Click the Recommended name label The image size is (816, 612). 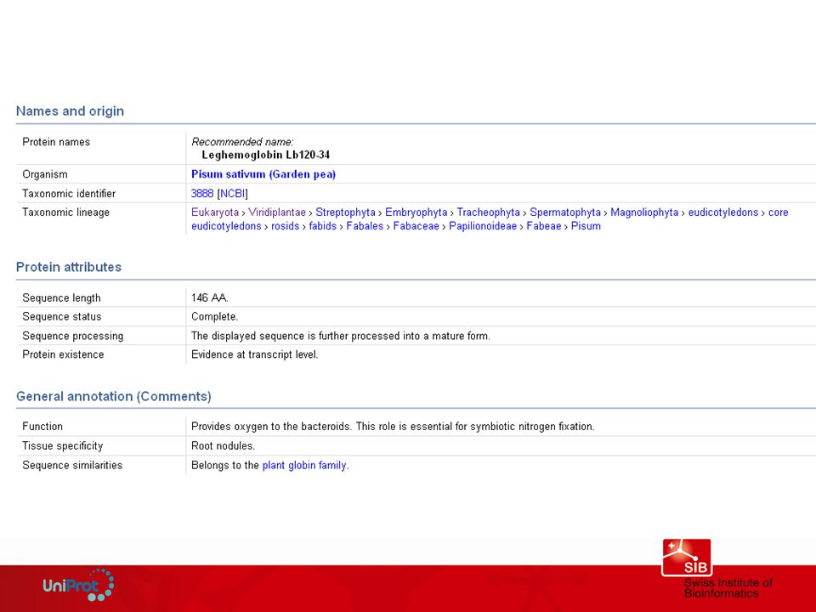pos(242,142)
